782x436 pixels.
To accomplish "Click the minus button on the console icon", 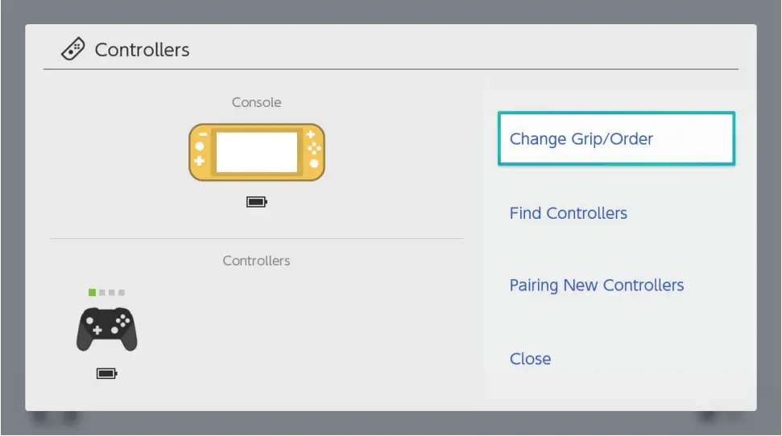I will (x=202, y=132).
